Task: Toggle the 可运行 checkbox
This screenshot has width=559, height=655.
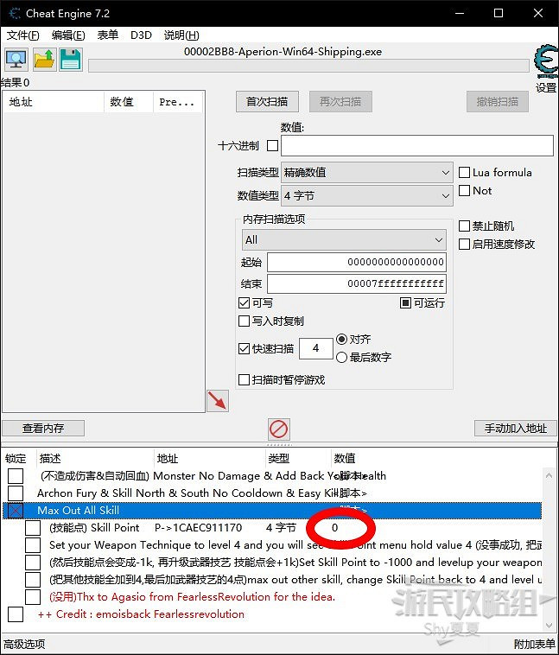Action: click(x=405, y=302)
